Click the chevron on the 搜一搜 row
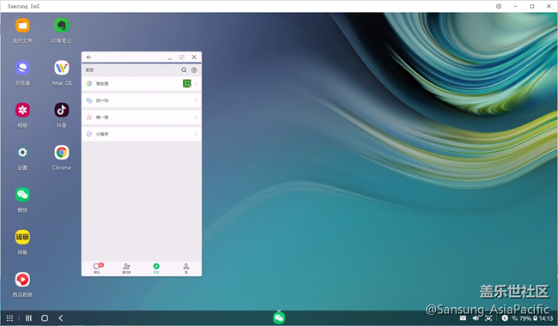The width and height of the screenshot is (558, 326). tap(196, 118)
